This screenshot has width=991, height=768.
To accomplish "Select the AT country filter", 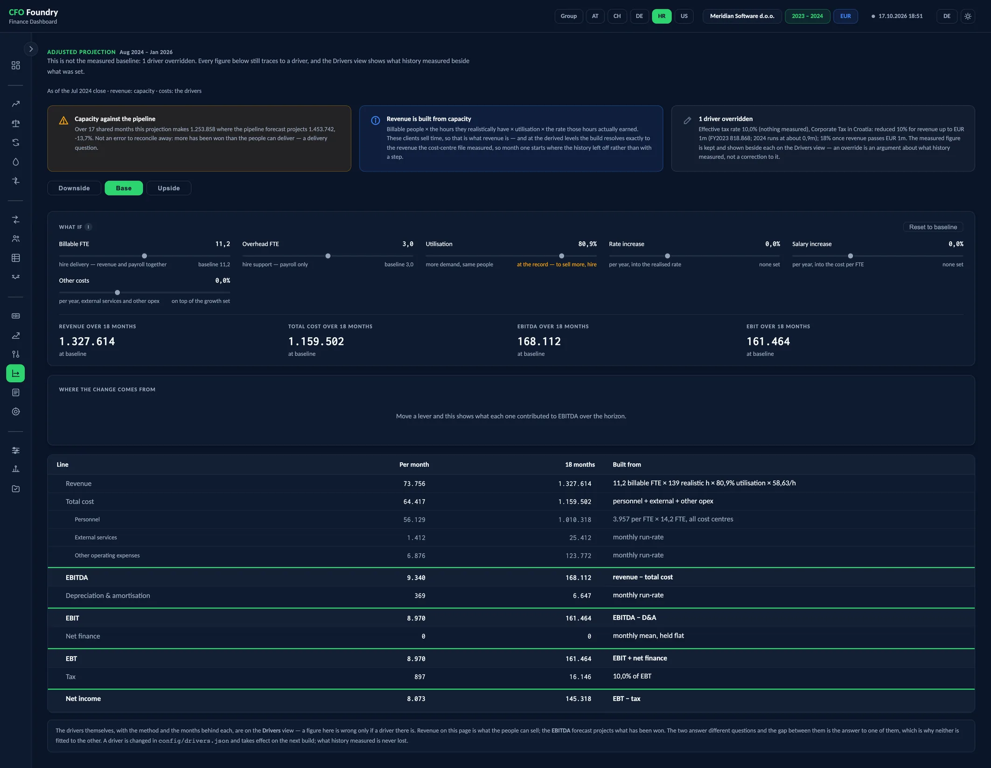I will 595,16.
